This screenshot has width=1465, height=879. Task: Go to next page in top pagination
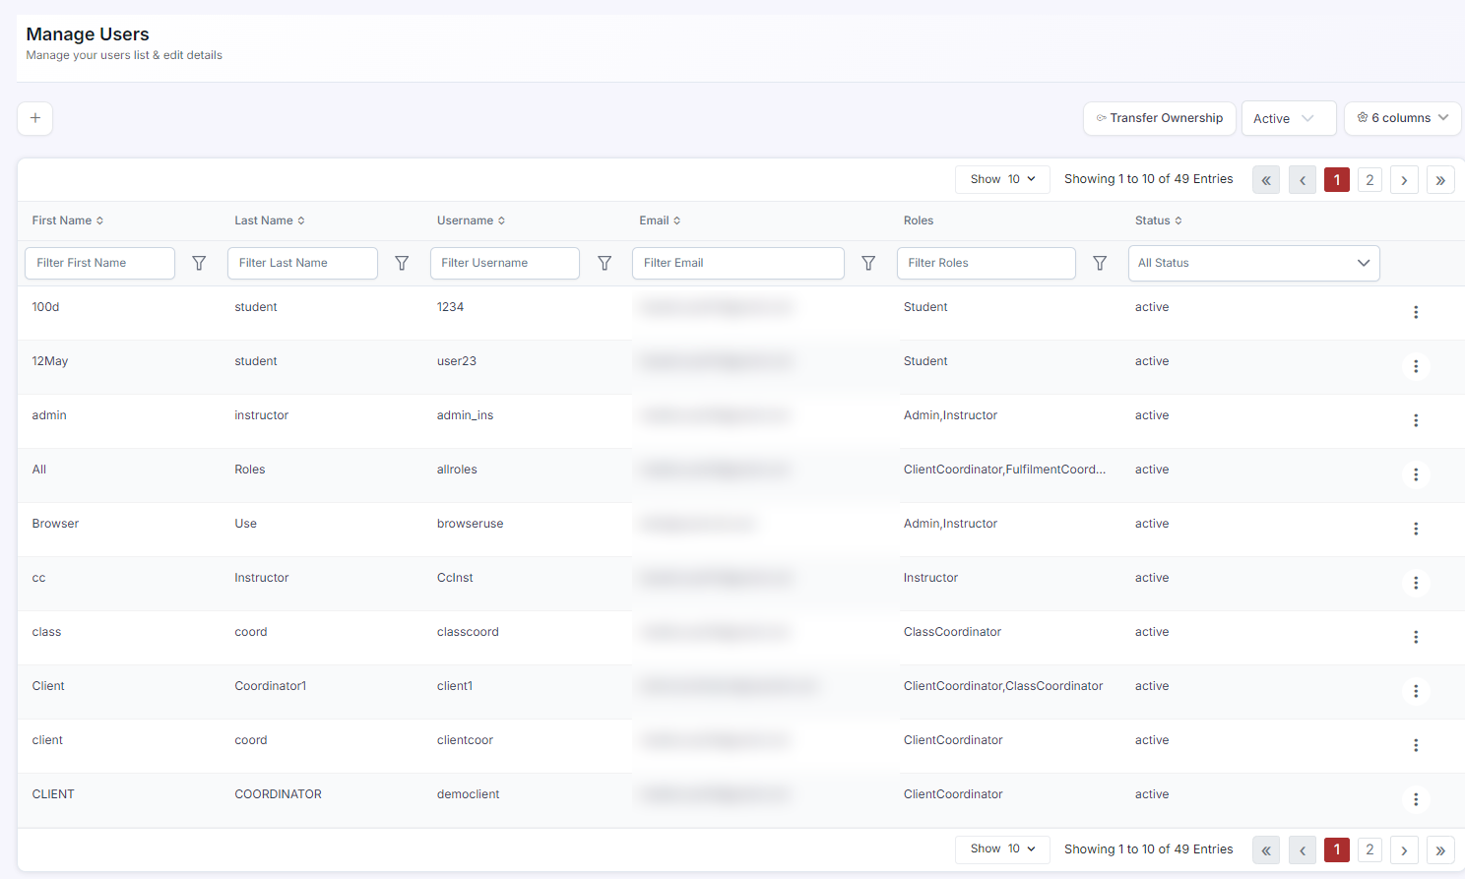1405,180
